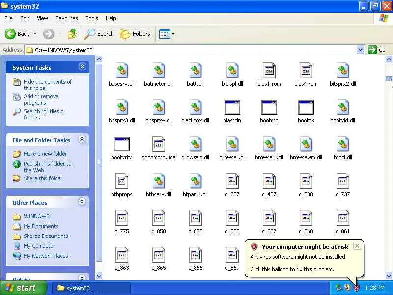The height and width of the screenshot is (295, 393).
Task: Click the red security shield tray icon
Action: [356, 288]
